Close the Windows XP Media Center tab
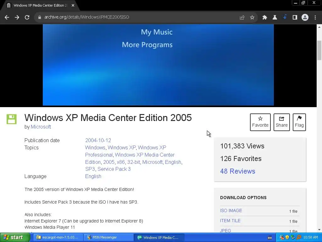 pos(73,5)
